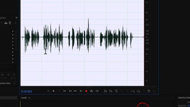Click the Mix 100 % value
This screenshot has width=190, height=107.
coord(13,78)
